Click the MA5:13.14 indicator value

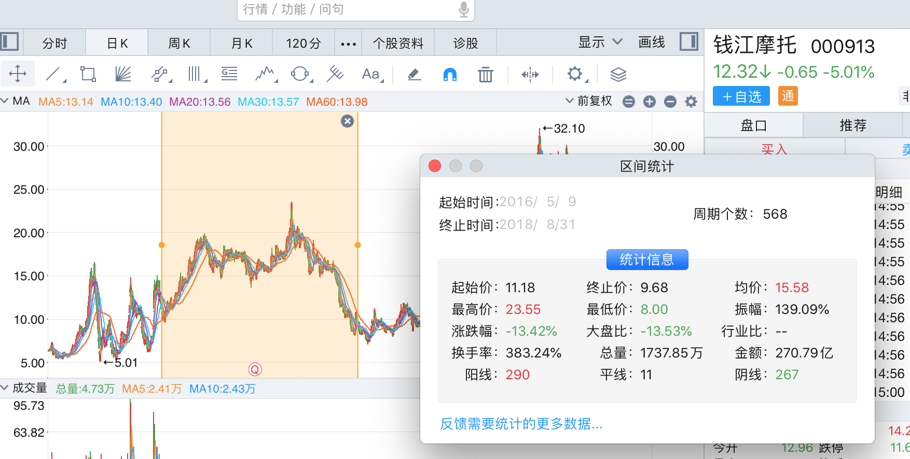[66, 102]
